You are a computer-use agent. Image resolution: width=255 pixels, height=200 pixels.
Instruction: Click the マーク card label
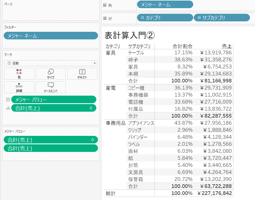click(8, 55)
